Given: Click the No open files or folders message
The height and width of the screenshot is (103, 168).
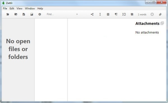Looking at the screenshot, I should pos(18,49).
